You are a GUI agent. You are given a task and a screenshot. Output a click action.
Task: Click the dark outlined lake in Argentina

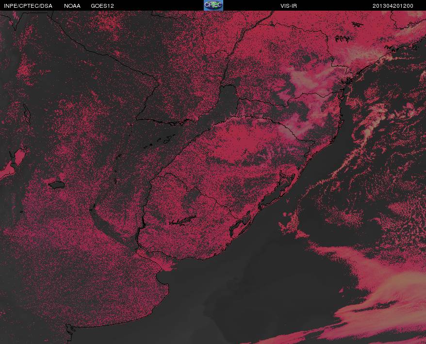tap(57, 185)
